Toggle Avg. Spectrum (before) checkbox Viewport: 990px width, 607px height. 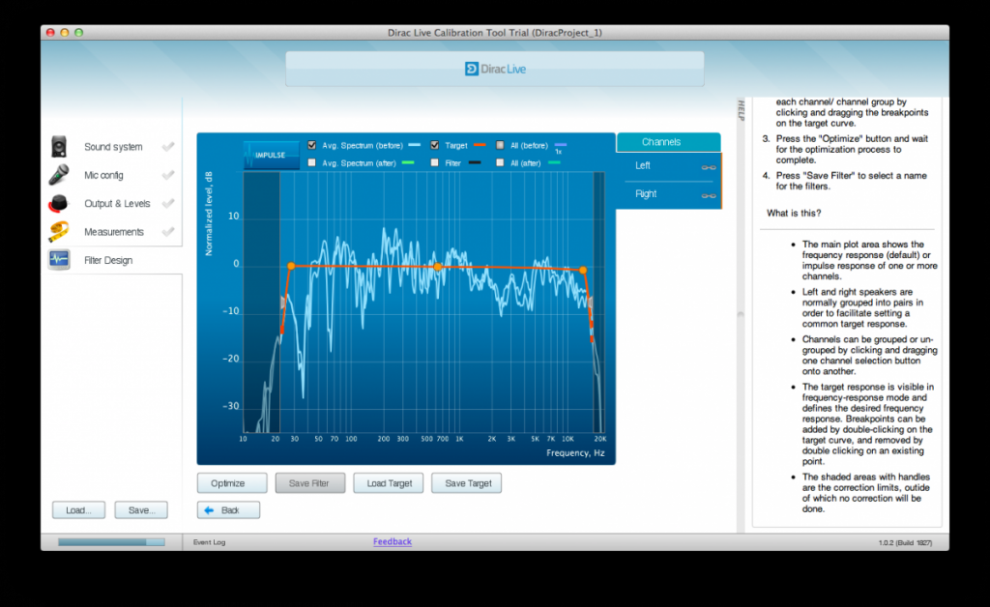[312, 145]
